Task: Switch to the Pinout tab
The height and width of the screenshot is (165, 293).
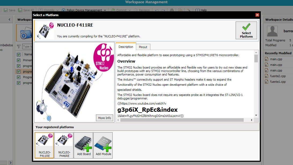Action: pyautogui.click(x=143, y=47)
